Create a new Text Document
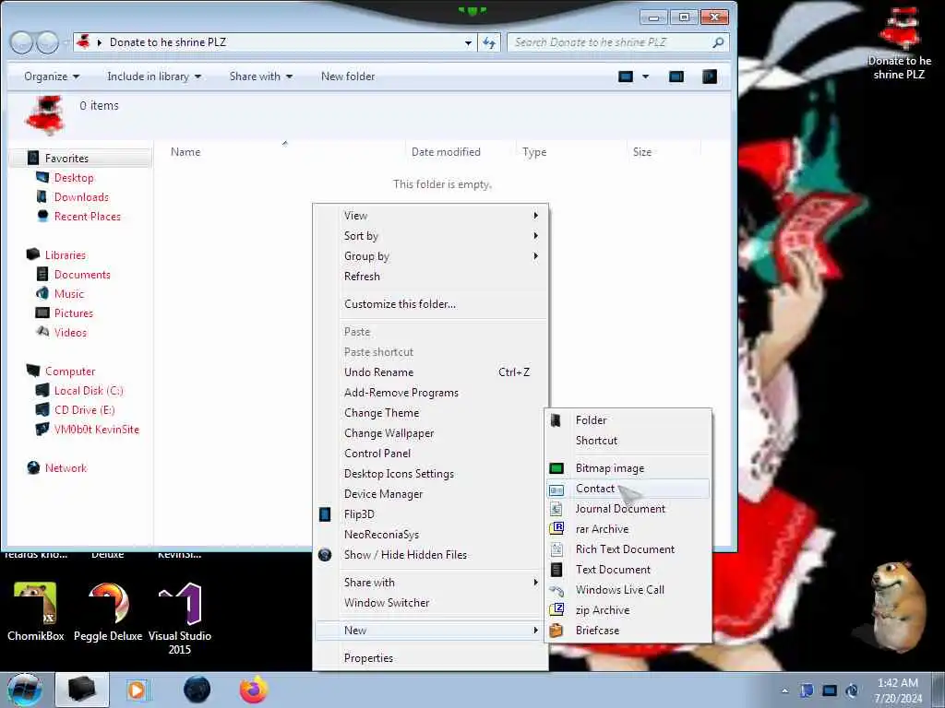 628,570
